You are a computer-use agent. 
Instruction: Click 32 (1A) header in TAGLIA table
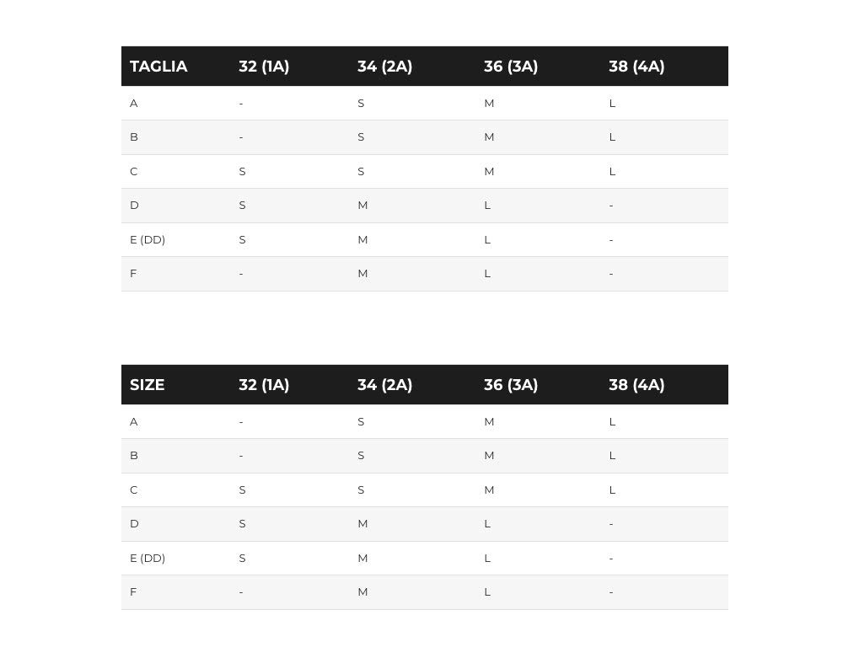coord(264,67)
